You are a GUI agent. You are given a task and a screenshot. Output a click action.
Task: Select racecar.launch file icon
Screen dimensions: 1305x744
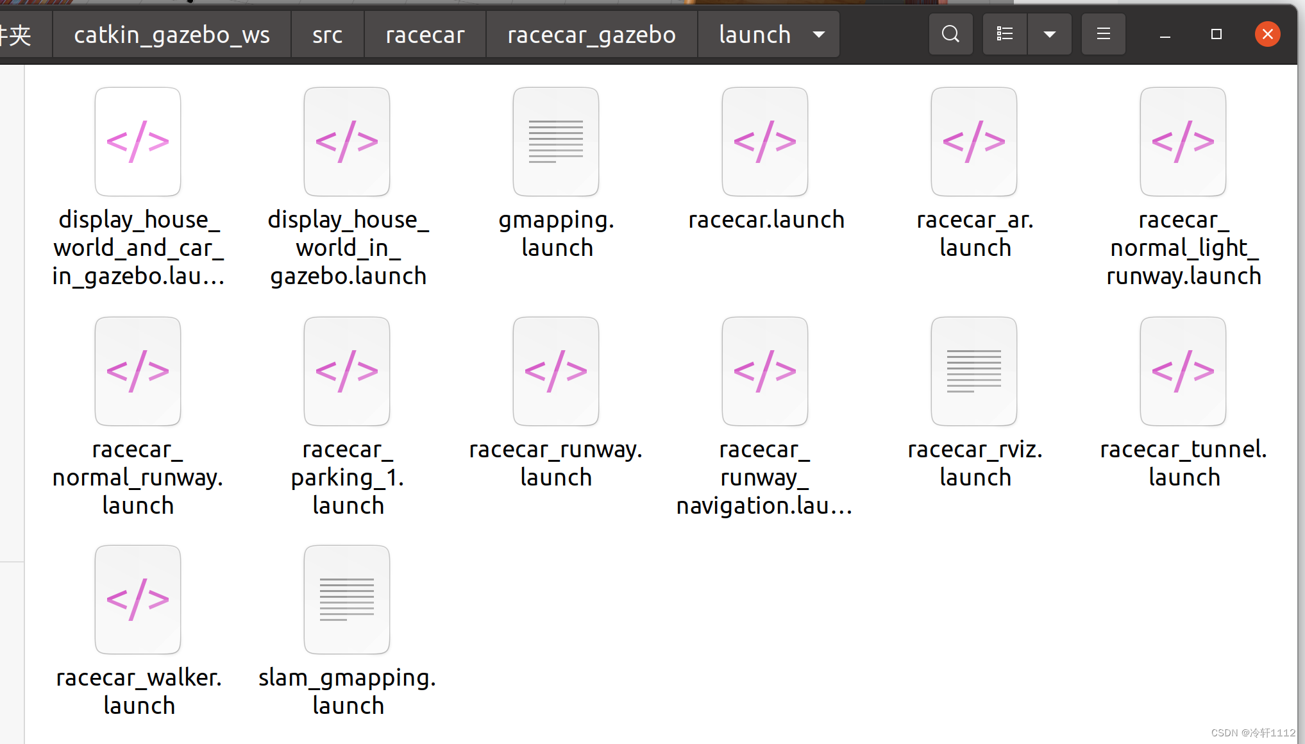click(764, 142)
